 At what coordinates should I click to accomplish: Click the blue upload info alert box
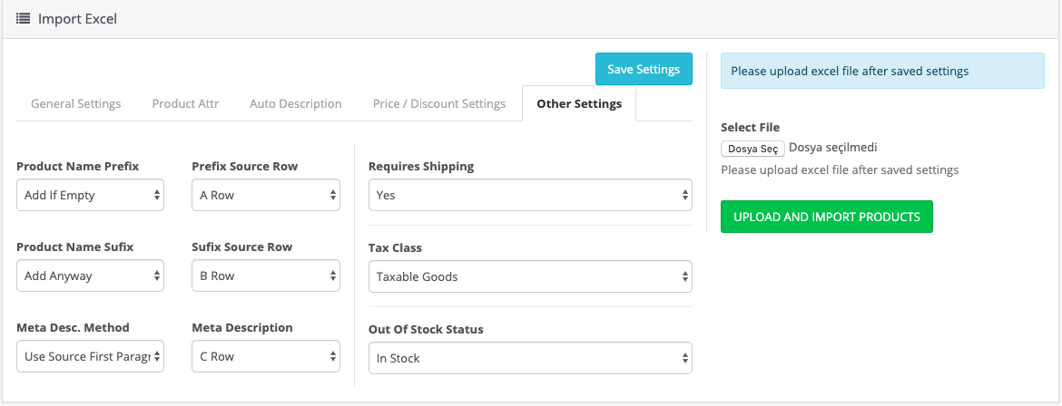882,71
